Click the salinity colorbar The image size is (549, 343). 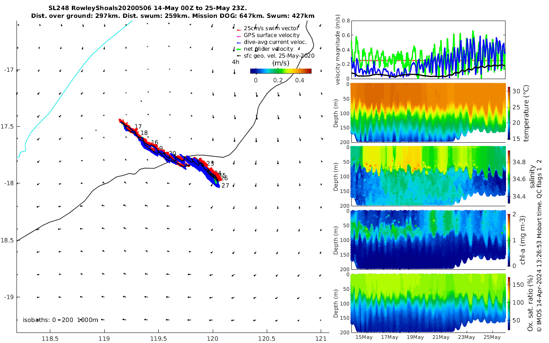(x=510, y=177)
